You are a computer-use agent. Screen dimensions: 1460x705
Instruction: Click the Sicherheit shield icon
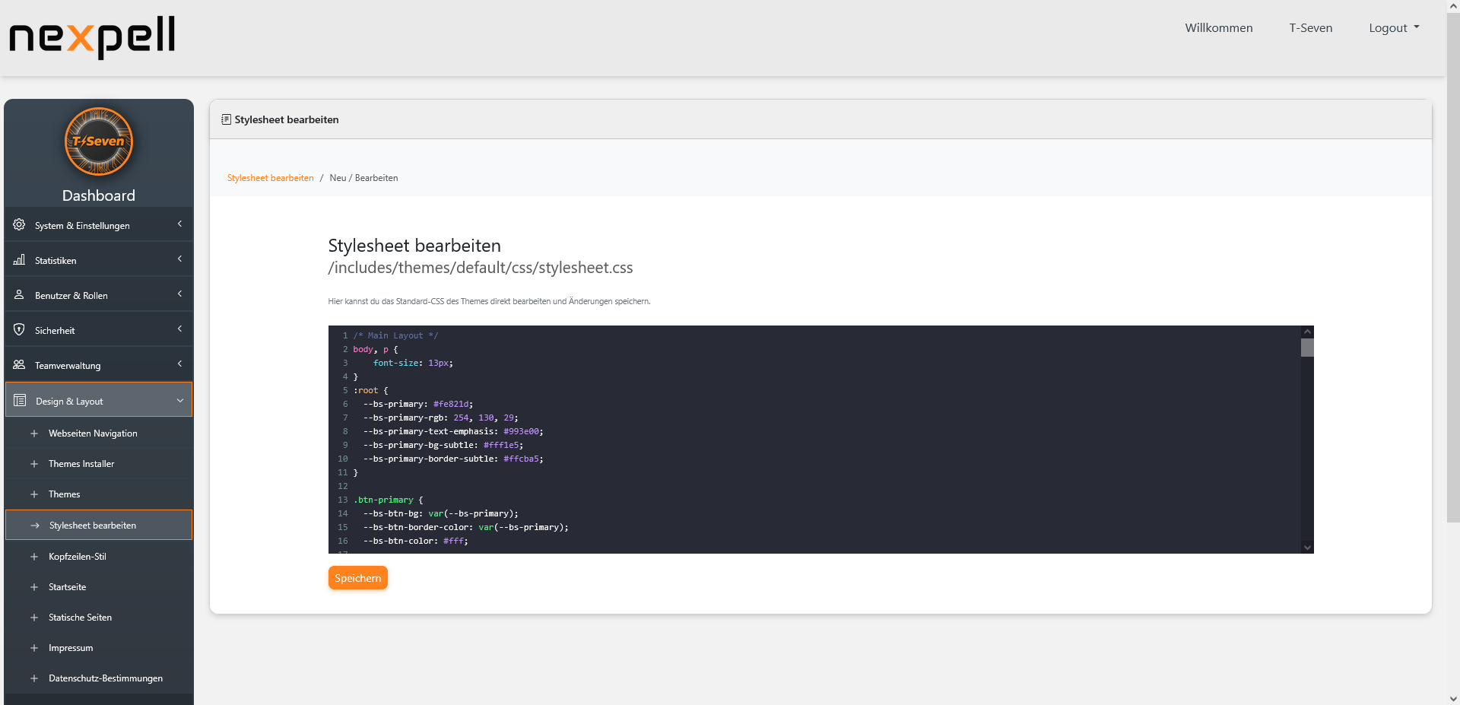click(19, 329)
